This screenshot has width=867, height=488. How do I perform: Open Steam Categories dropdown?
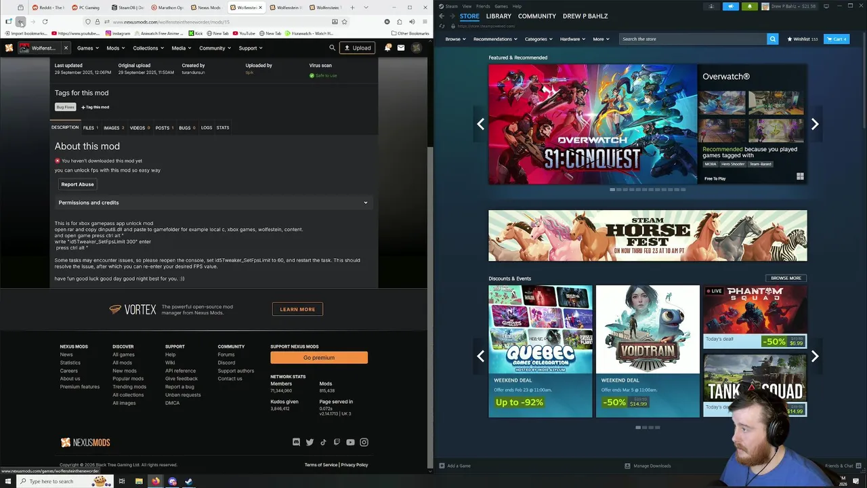(538, 39)
